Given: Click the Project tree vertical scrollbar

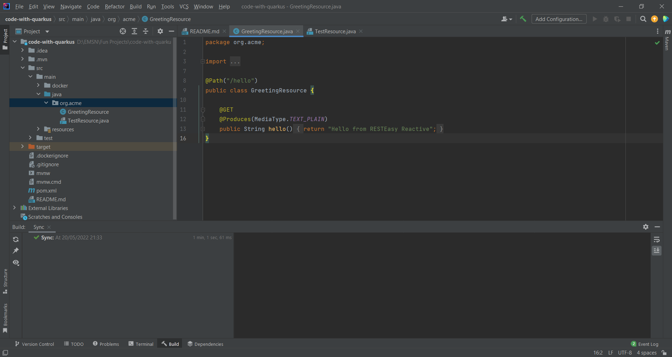Looking at the screenshot, I should (x=175, y=128).
